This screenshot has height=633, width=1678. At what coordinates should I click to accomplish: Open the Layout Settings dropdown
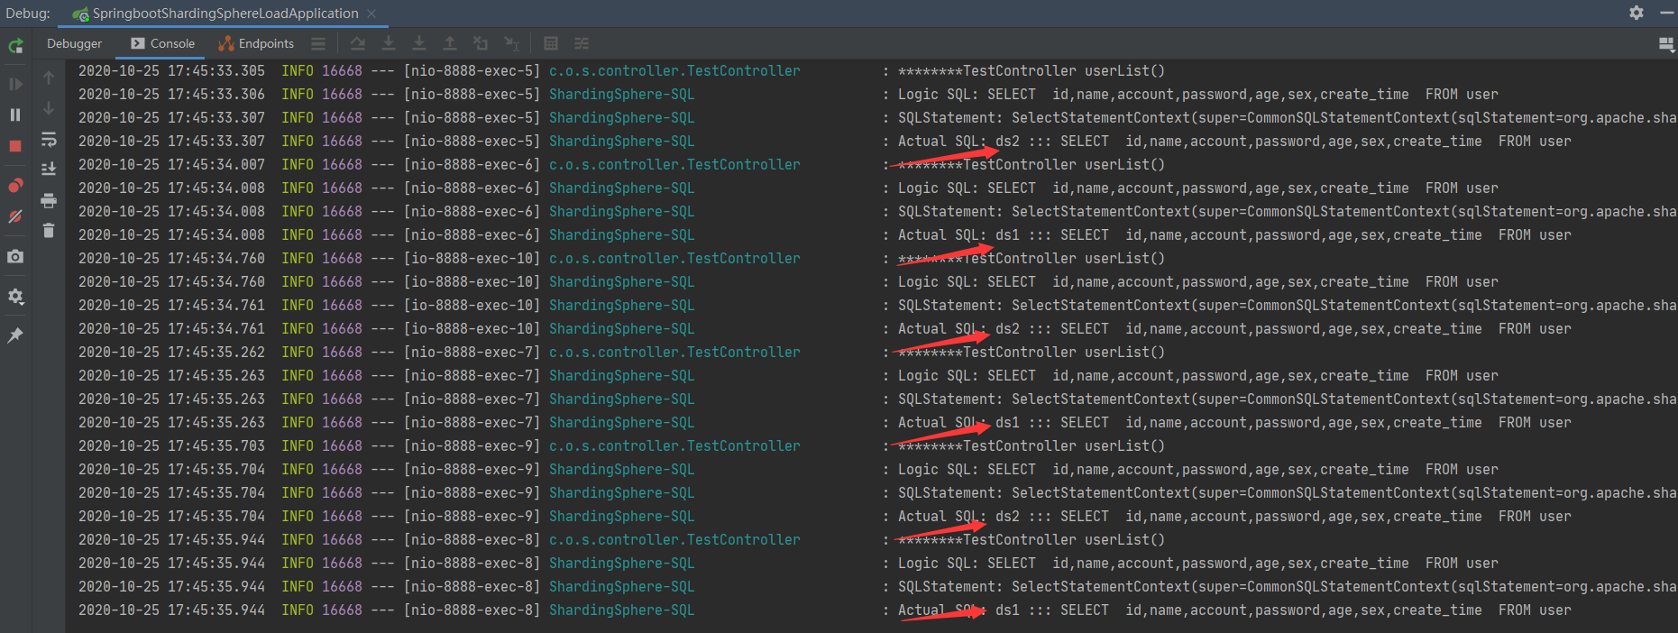(1667, 44)
